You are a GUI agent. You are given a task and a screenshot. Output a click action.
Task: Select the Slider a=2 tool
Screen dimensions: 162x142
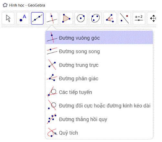pos(139,18)
